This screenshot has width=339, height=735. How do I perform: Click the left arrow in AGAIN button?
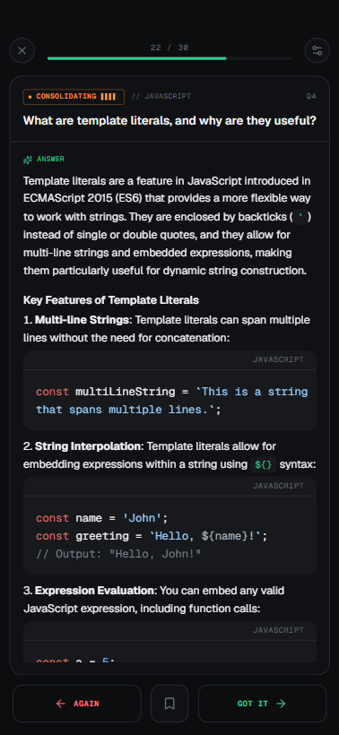coord(60,704)
